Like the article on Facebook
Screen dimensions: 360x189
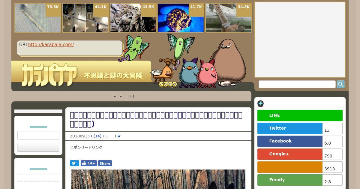tap(88, 163)
